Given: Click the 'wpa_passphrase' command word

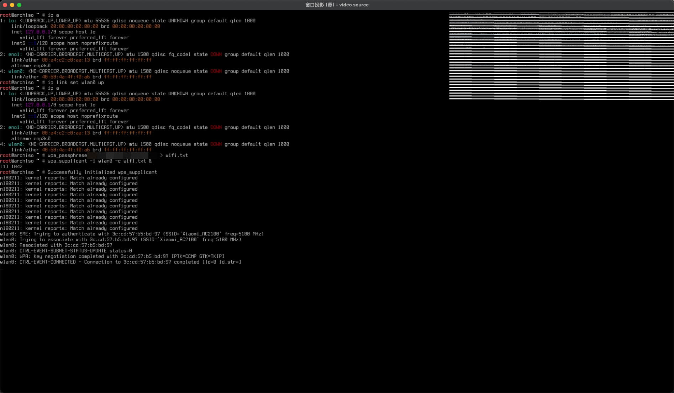Looking at the screenshot, I should point(67,155).
